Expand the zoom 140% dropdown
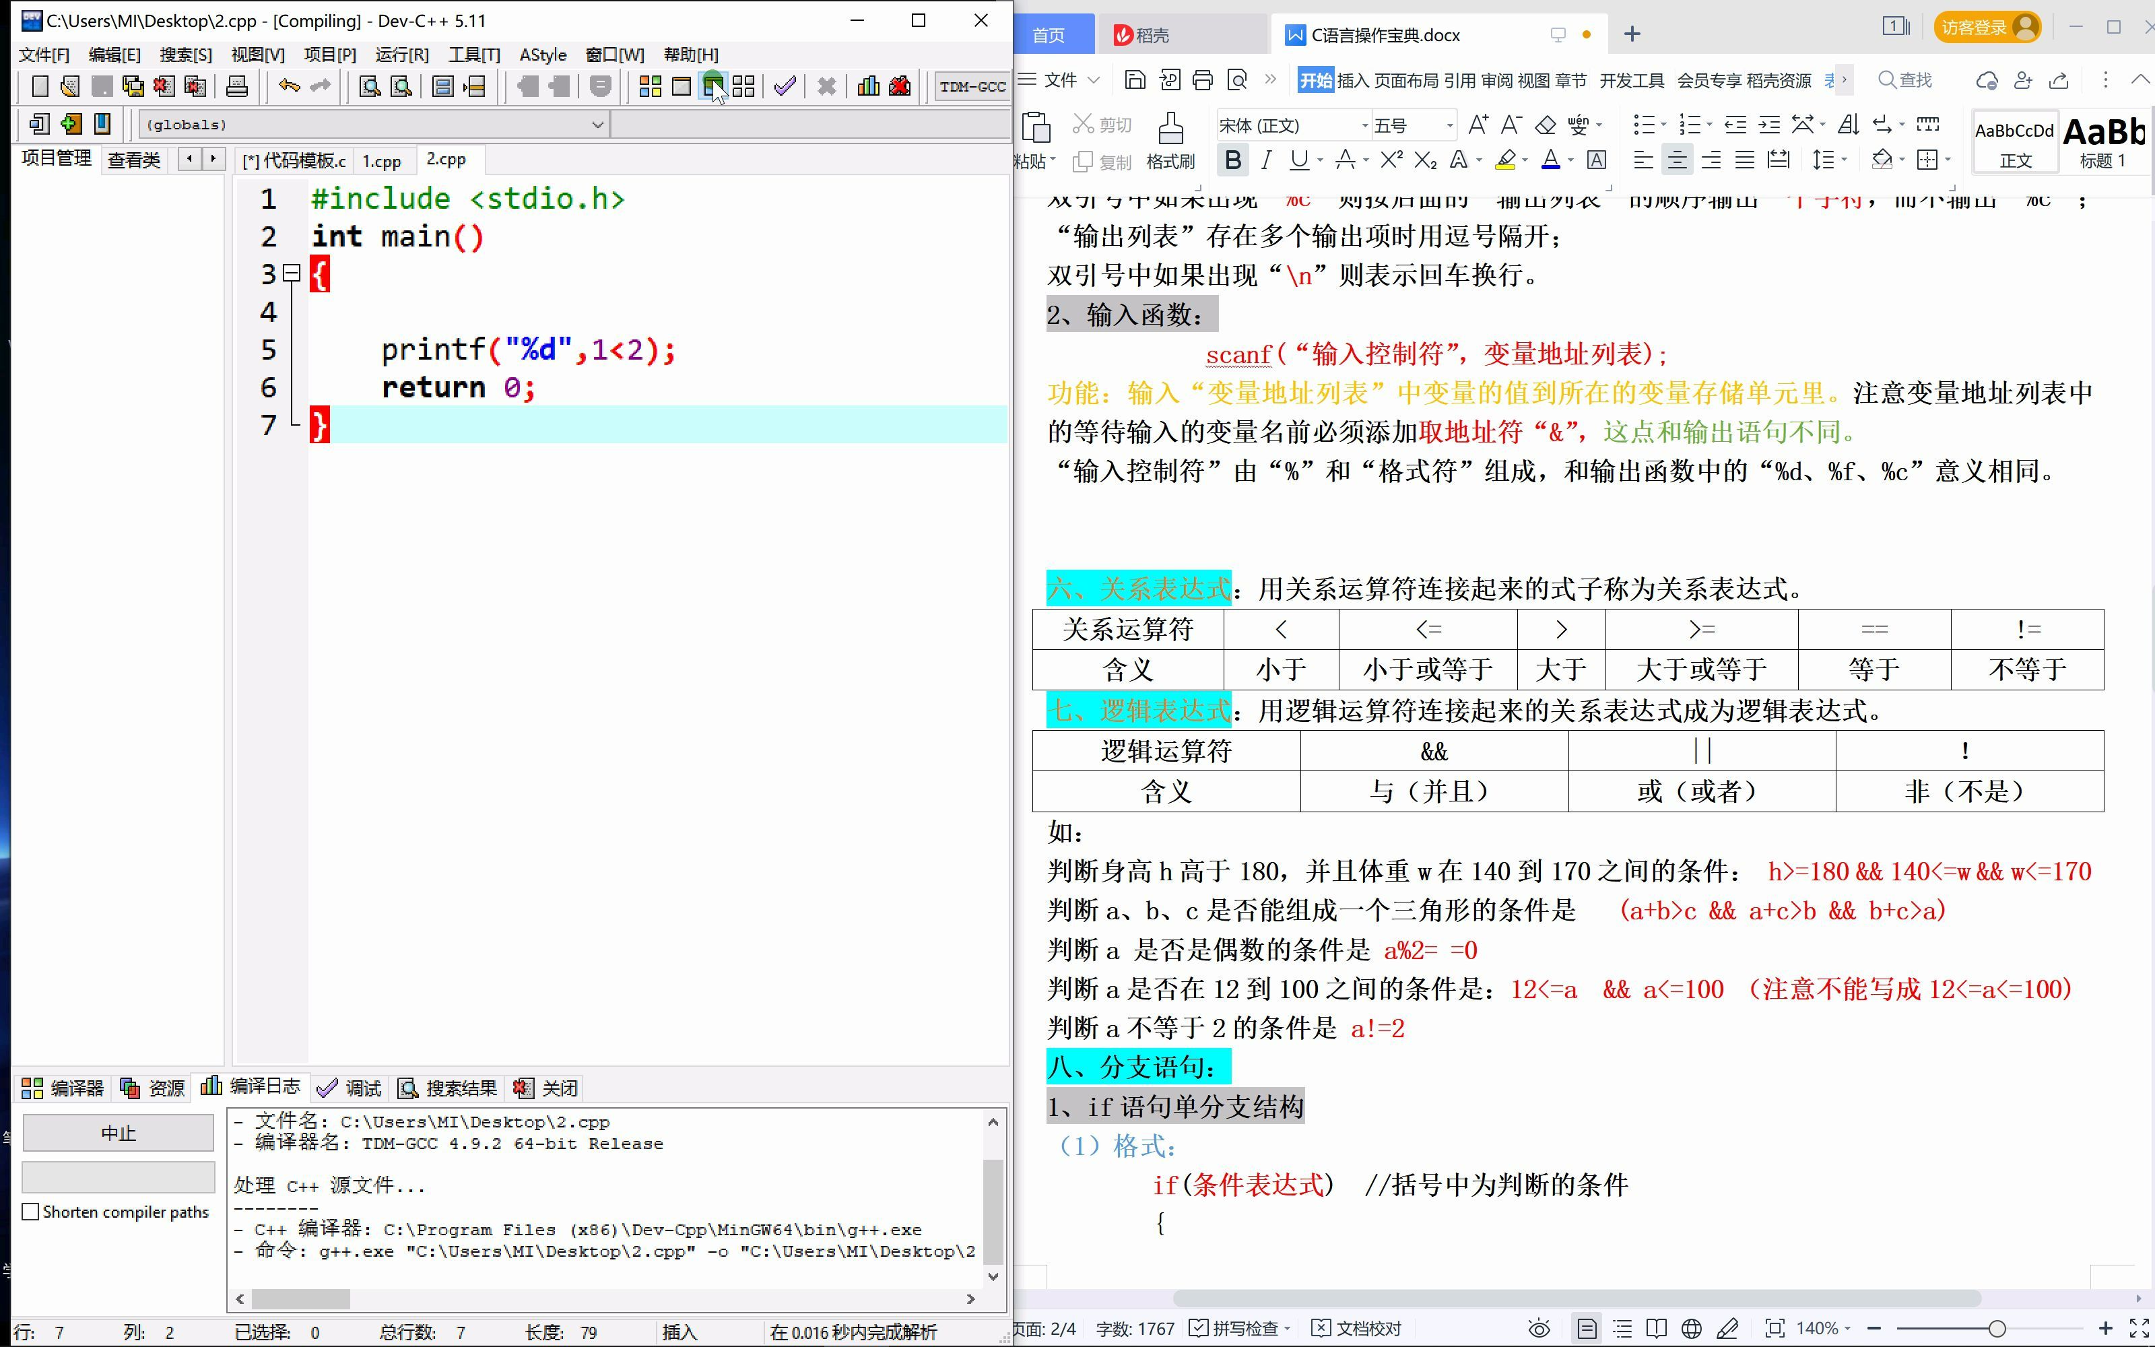 pos(1848,1328)
